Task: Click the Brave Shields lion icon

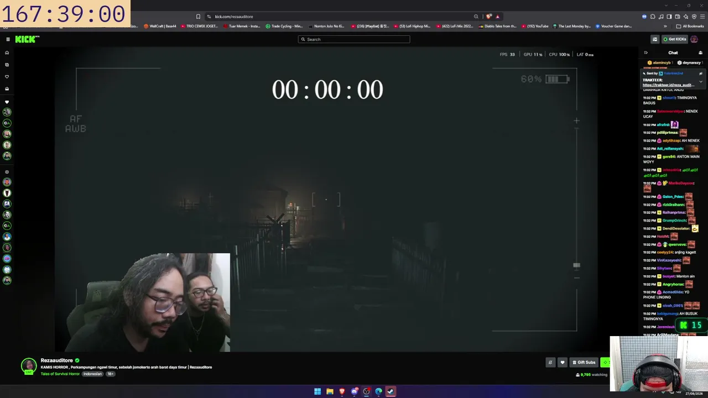Action: tap(489, 17)
